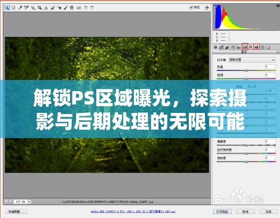Click the jpg file name text
280x218 pixels.
tap(108, 202)
